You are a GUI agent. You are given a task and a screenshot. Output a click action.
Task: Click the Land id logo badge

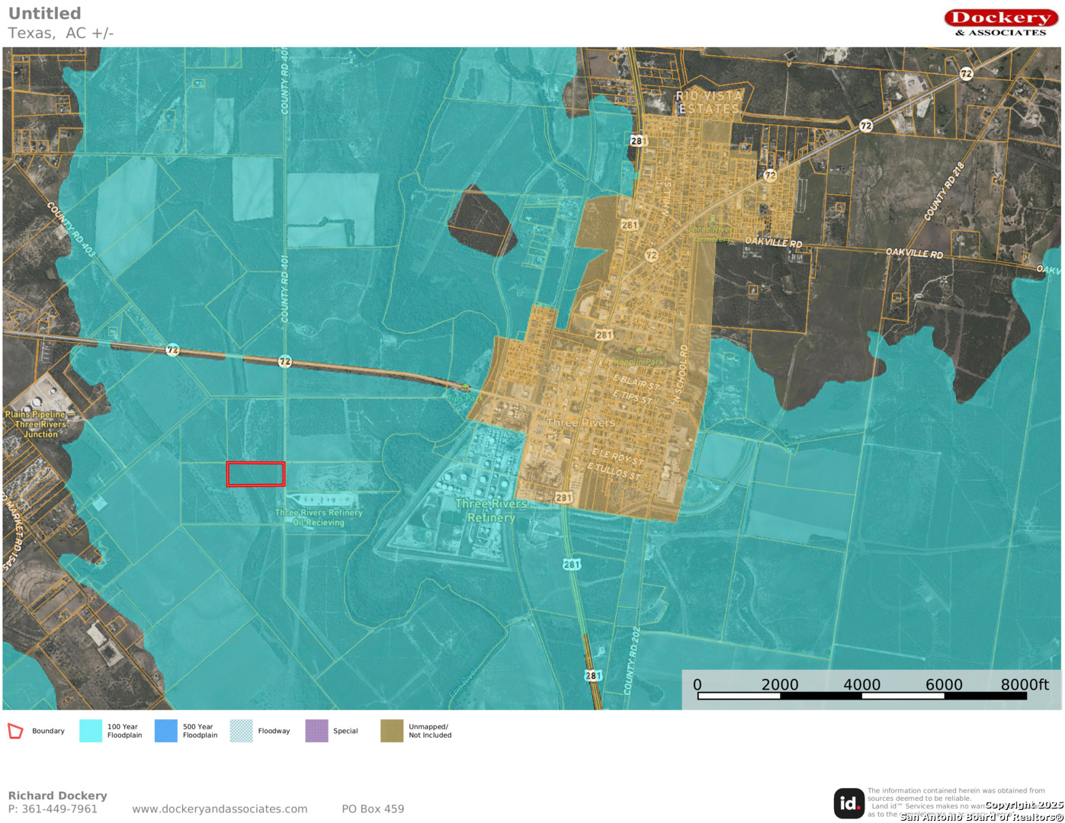(x=848, y=803)
